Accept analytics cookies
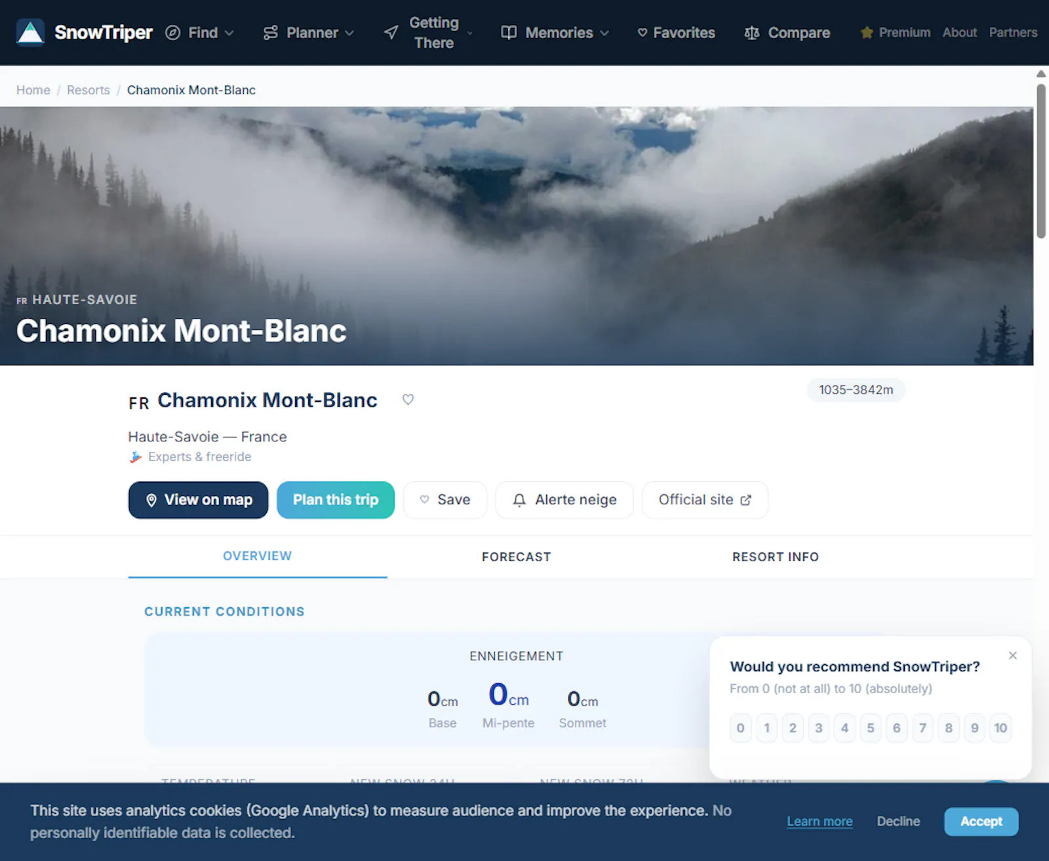 (x=981, y=822)
